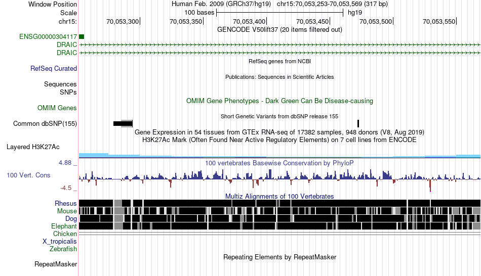481x276 pixels.
Task: Click the Sequences track label
Action: click(x=60, y=84)
